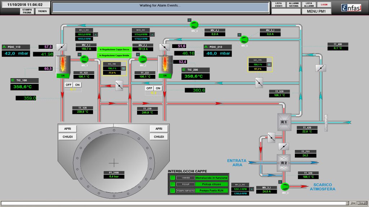Image resolution: width=369 pixels, height=207 pixels.
Task: Click the damper valve below TT_400
Action: 320,68
